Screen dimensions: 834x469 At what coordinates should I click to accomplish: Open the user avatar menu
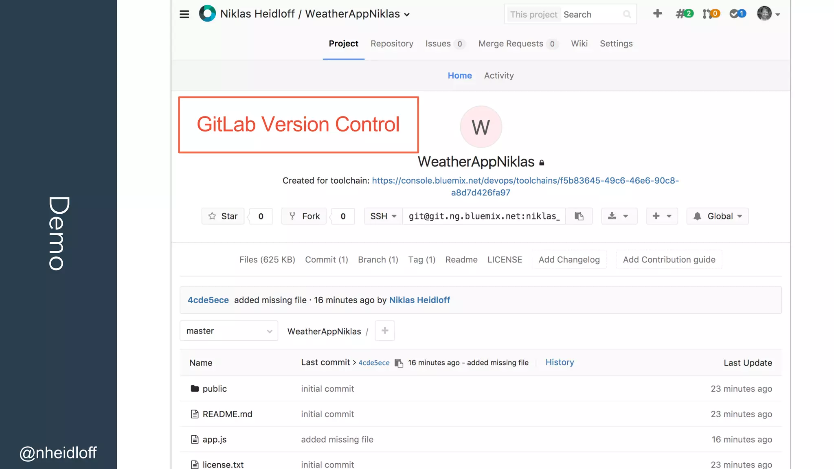(x=768, y=14)
